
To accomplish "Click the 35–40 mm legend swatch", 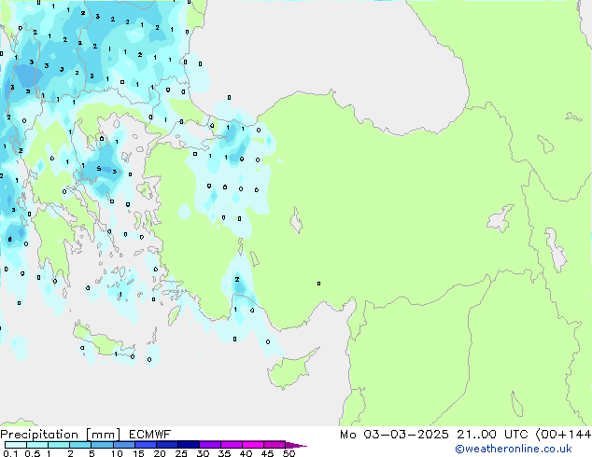I will (x=231, y=445).
